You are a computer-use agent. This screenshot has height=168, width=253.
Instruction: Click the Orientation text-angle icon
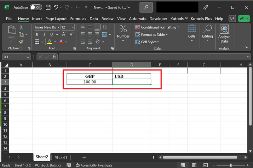[x=98, y=42]
